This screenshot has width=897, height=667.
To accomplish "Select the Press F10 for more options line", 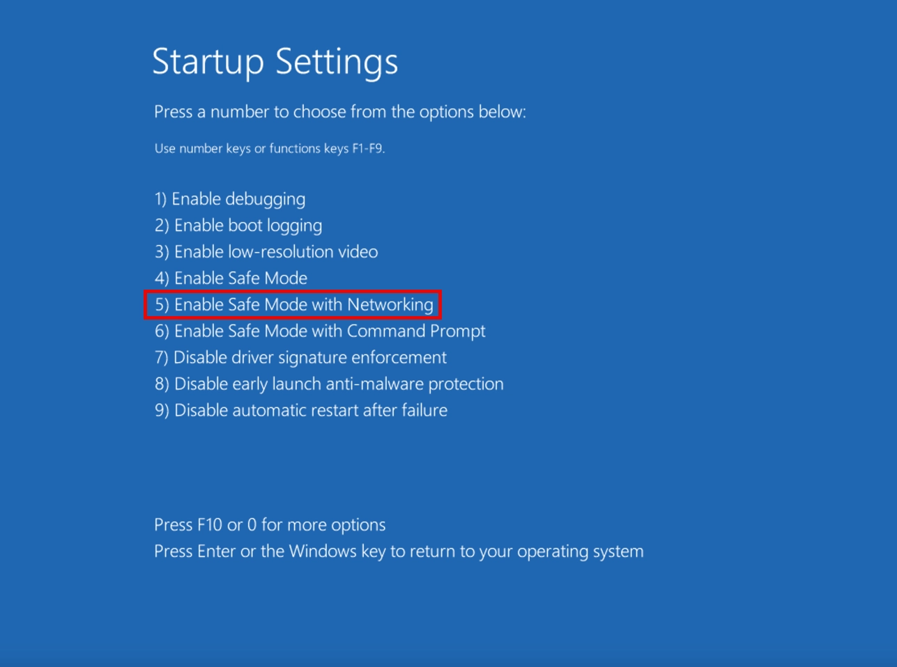I will (x=270, y=524).
